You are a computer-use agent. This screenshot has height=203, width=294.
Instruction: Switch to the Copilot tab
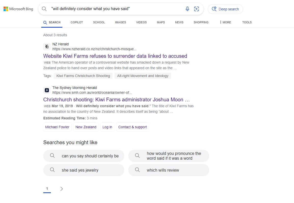pos(77,22)
